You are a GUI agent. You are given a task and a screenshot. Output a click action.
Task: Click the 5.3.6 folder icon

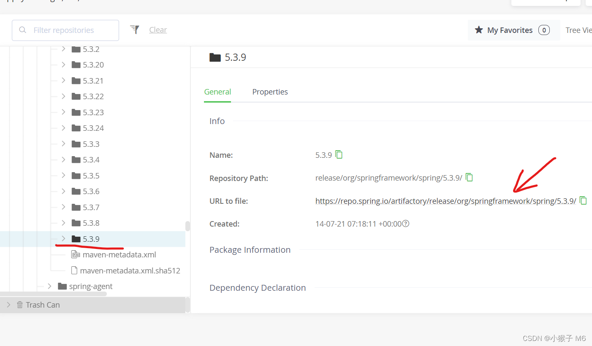click(76, 191)
